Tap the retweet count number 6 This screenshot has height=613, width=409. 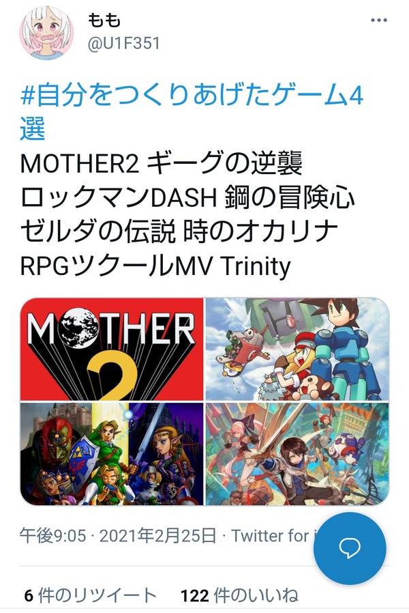click(29, 596)
